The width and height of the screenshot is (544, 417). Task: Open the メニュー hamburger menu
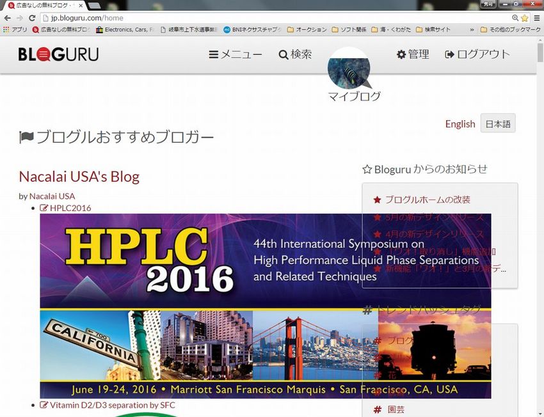click(236, 54)
